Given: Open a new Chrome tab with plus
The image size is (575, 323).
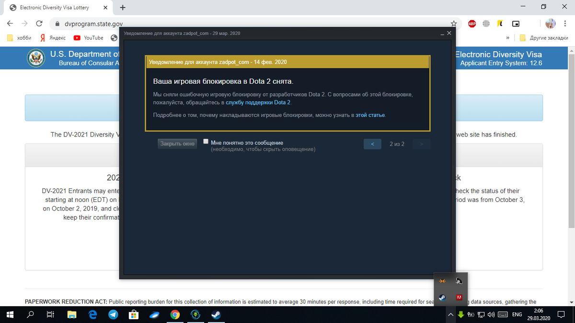Looking at the screenshot, I should coord(123,7).
